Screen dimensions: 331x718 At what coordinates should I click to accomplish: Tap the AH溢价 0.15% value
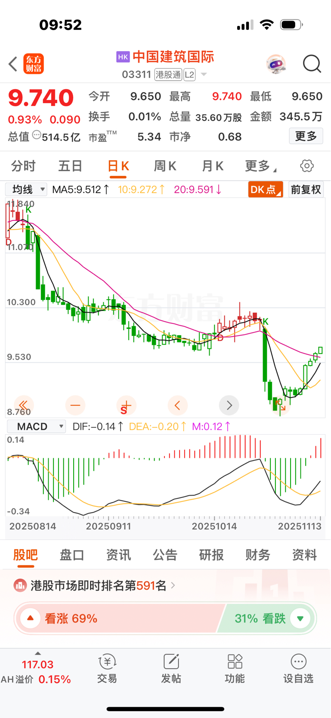(x=36, y=679)
